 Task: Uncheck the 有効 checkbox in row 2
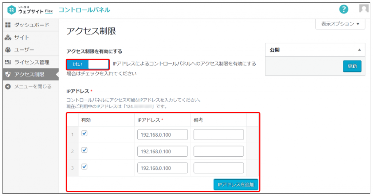pos(85,150)
